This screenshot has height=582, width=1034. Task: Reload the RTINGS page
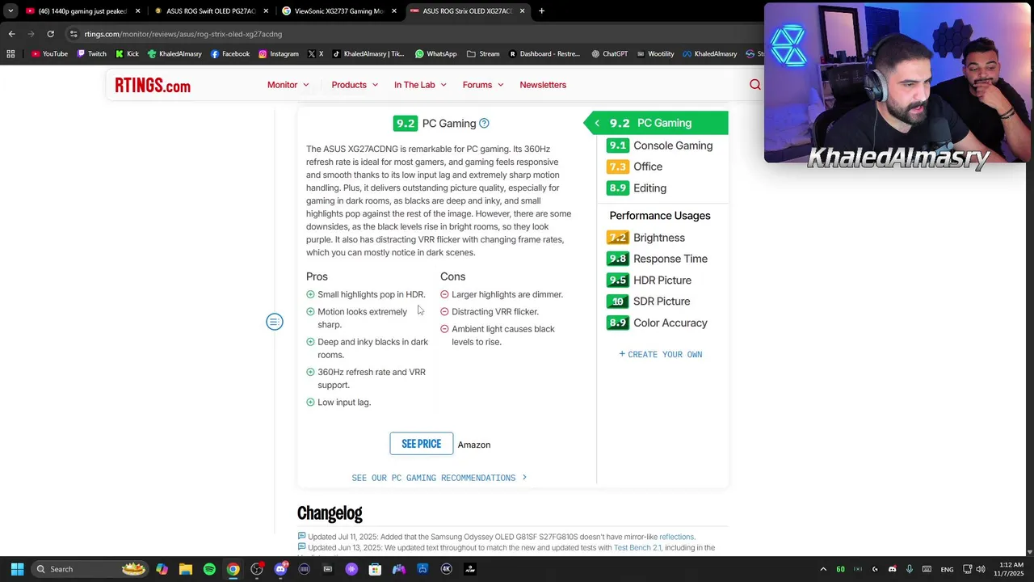point(50,34)
